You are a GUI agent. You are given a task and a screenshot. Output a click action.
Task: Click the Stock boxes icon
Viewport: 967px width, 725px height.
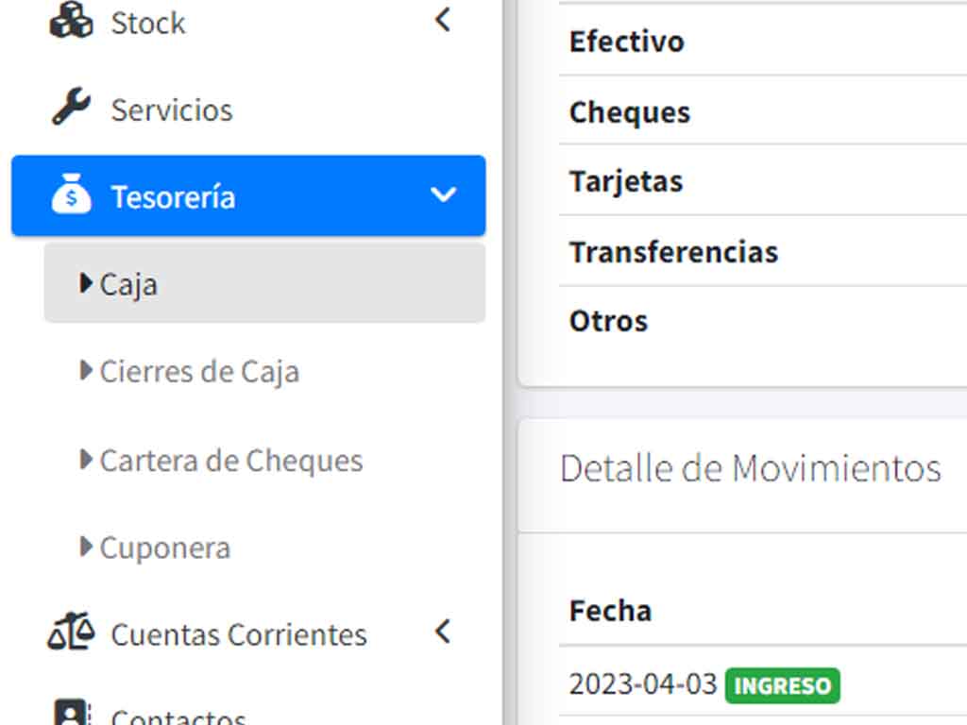[x=72, y=21]
